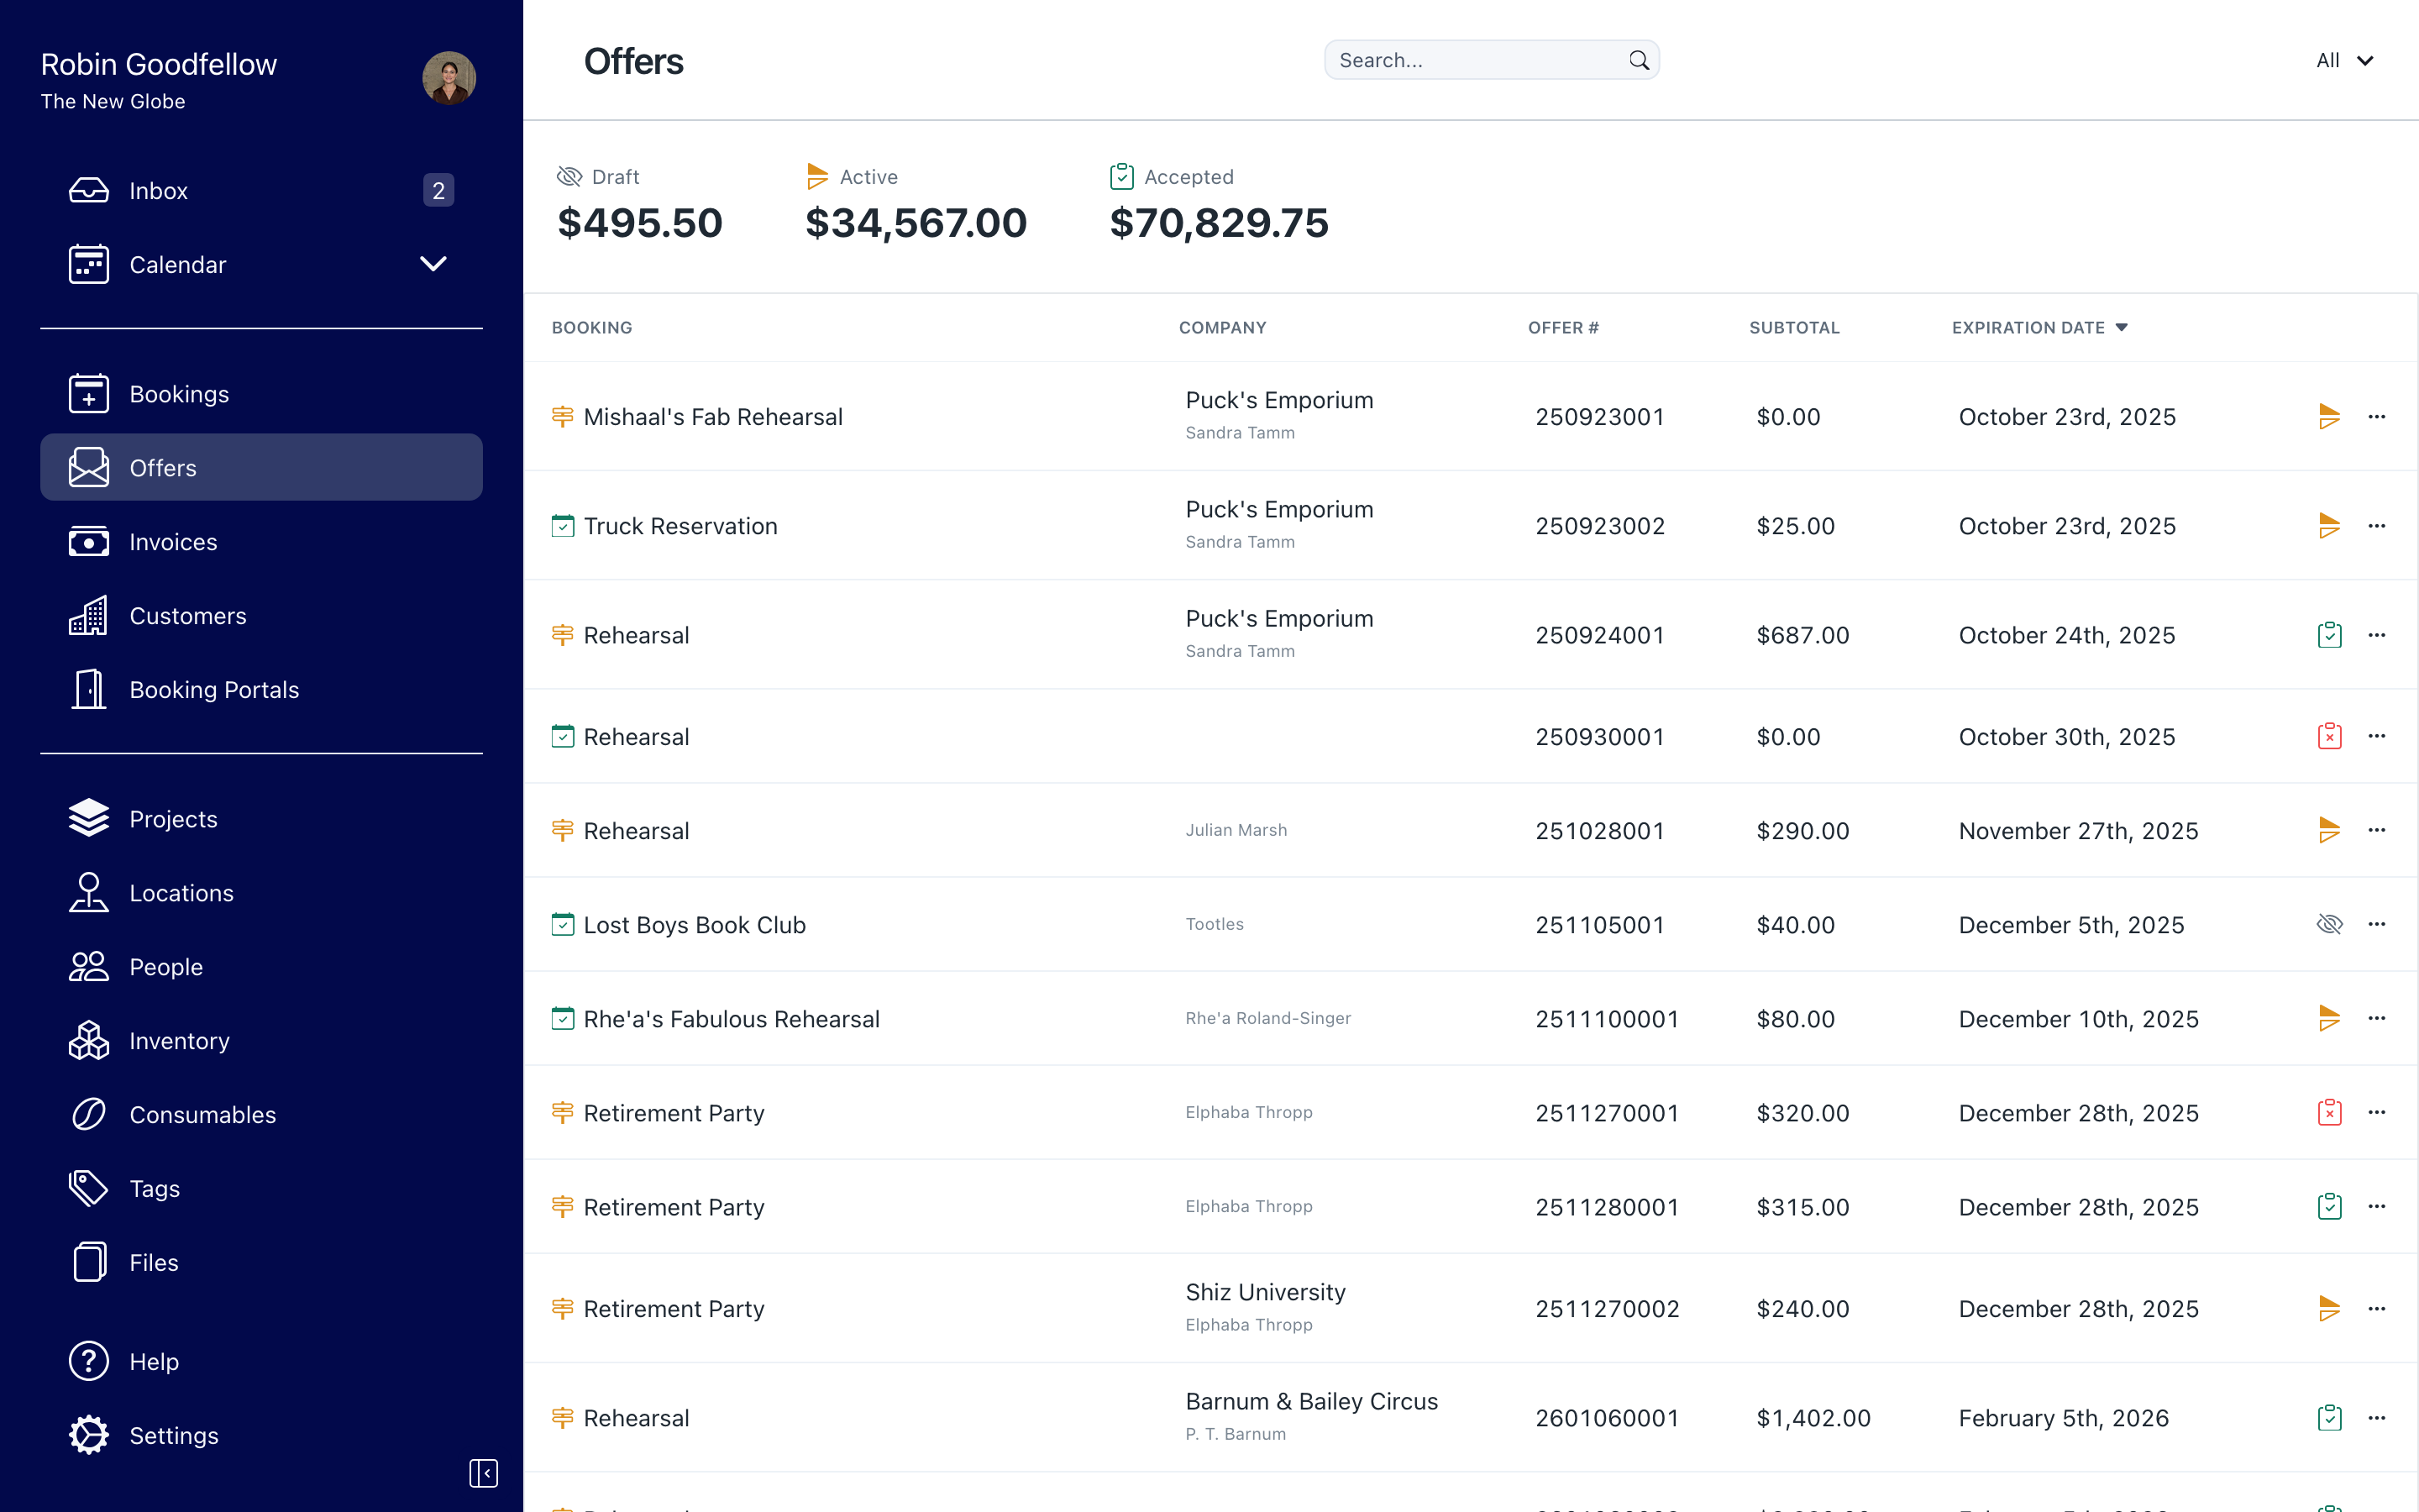Open Consumables leaf icon

coord(89,1114)
